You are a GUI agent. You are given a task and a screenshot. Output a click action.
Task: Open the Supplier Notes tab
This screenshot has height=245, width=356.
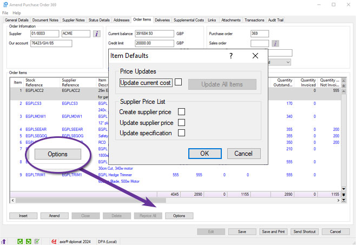pyautogui.click(x=74, y=20)
